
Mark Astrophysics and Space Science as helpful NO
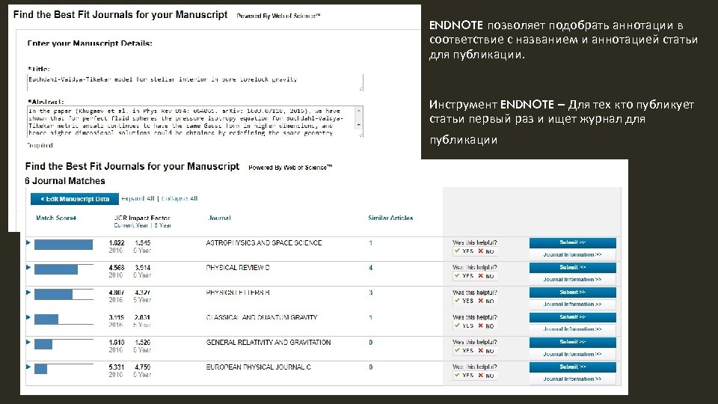click(x=486, y=251)
